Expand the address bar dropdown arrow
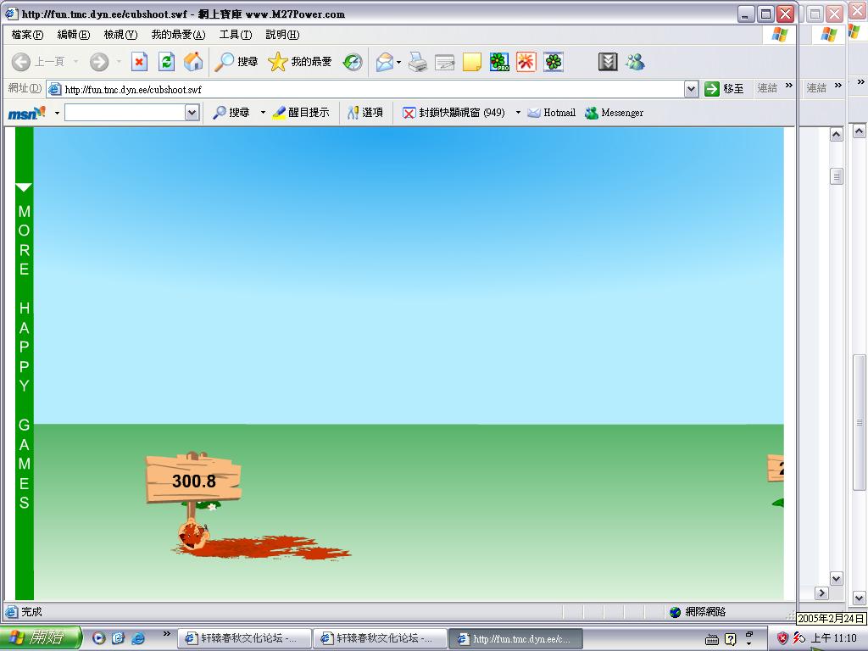868x651 pixels. point(691,89)
